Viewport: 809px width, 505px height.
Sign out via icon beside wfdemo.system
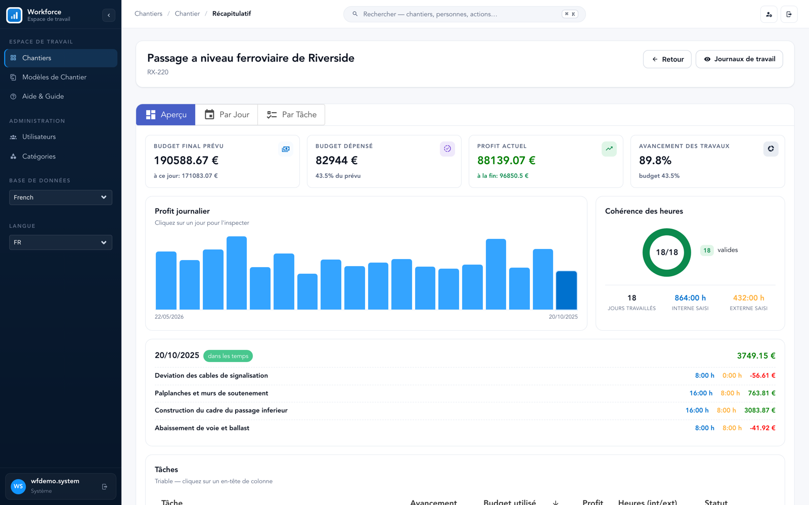[105, 487]
